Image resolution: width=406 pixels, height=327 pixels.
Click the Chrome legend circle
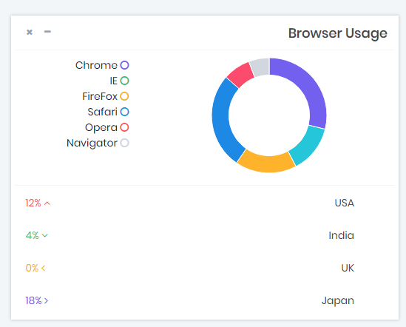[x=124, y=65]
